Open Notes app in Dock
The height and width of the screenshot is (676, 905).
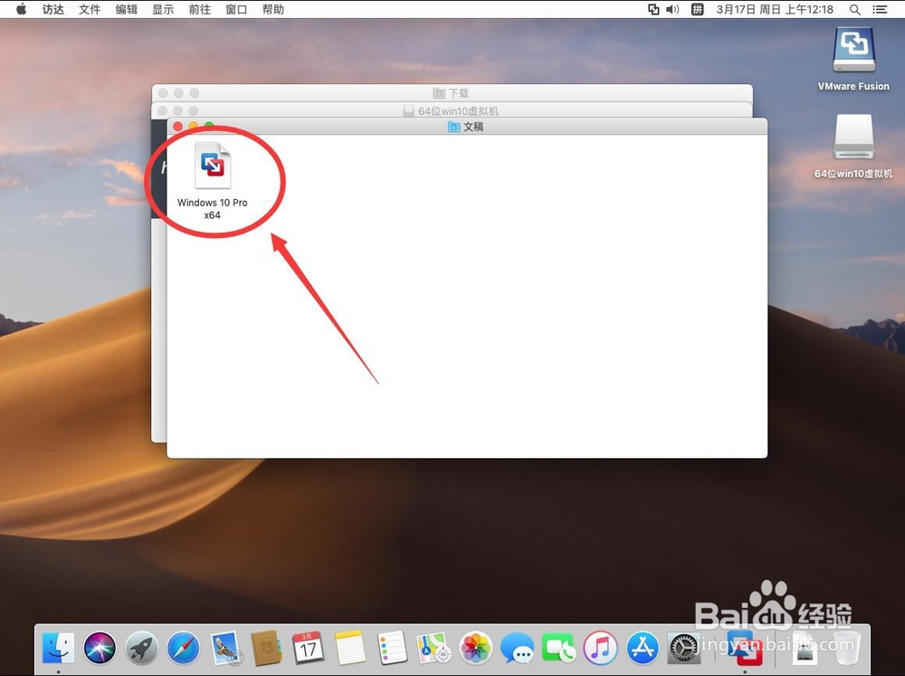click(x=349, y=648)
